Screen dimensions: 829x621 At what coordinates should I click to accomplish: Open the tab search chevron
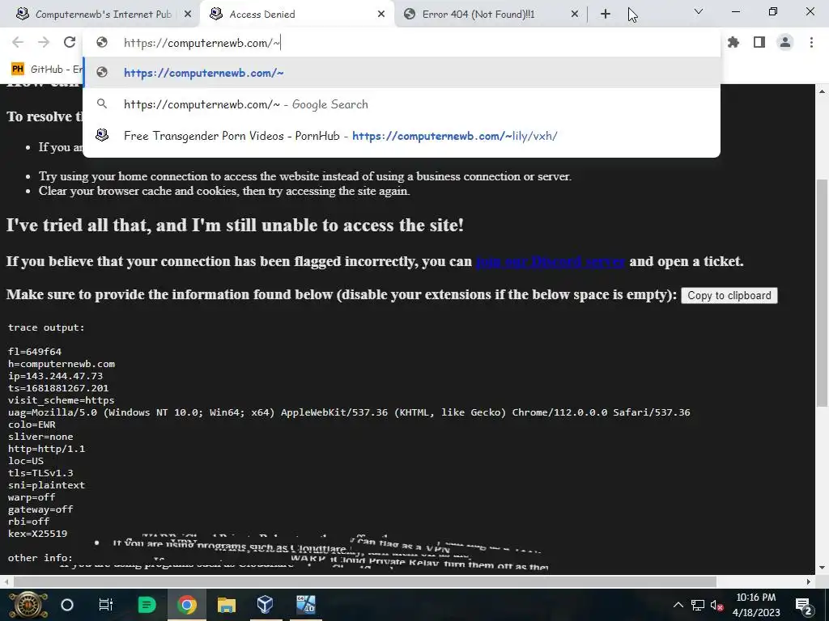[x=699, y=11]
